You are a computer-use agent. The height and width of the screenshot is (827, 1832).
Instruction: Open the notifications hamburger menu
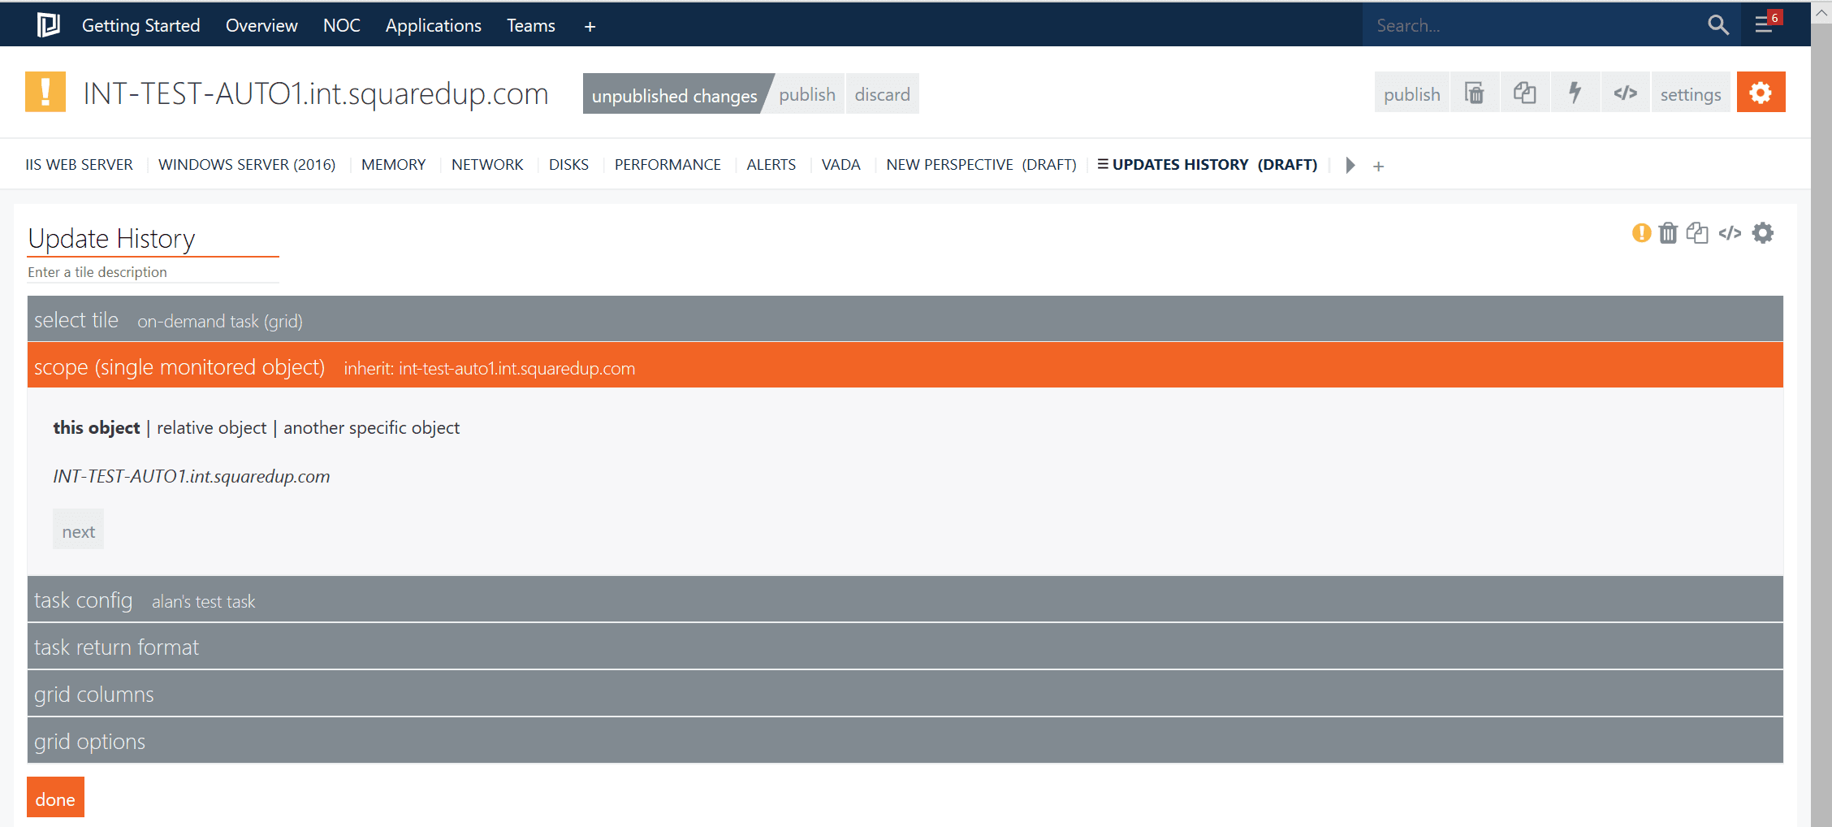1764,24
